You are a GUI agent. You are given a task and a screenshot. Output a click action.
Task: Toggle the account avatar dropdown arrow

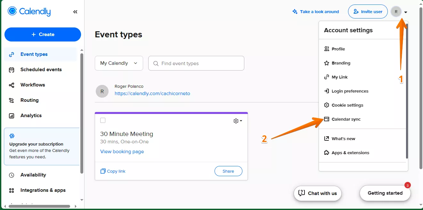coord(406,12)
